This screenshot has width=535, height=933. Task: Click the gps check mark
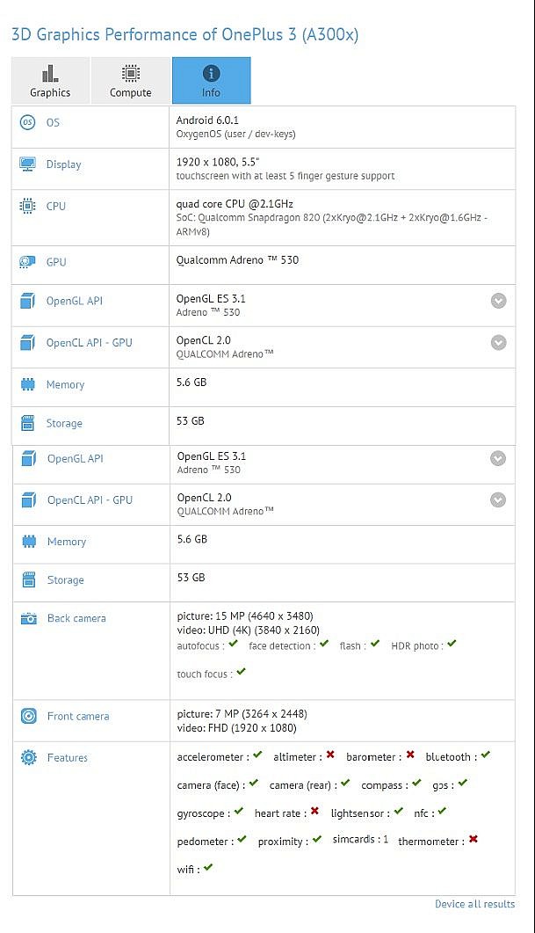coord(462,783)
